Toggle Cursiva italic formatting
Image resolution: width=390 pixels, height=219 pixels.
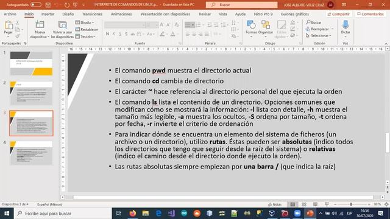(114, 34)
